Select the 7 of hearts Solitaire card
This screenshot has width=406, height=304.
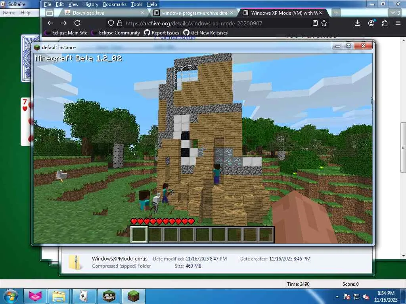point(26,122)
